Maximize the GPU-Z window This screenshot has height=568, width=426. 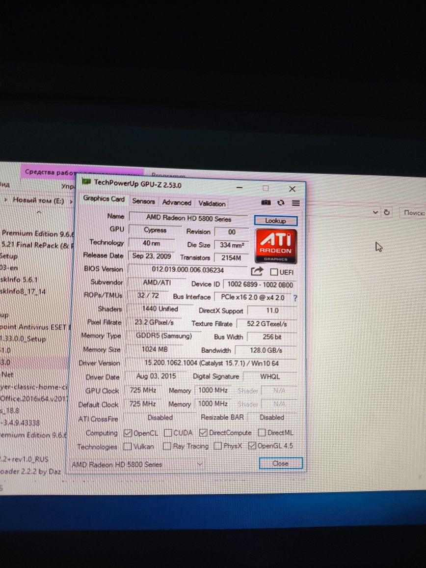[x=266, y=188]
